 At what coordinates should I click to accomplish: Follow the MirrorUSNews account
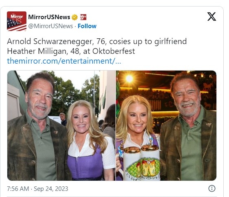tap(87, 26)
